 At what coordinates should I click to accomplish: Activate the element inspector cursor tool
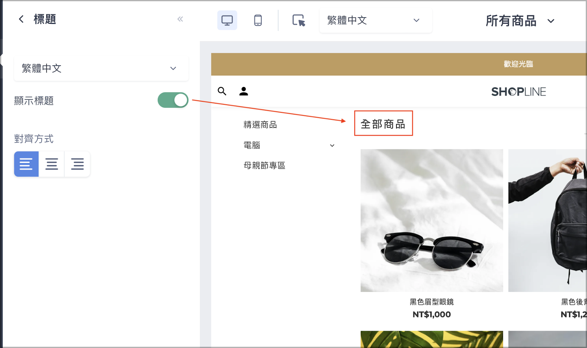[x=299, y=20]
